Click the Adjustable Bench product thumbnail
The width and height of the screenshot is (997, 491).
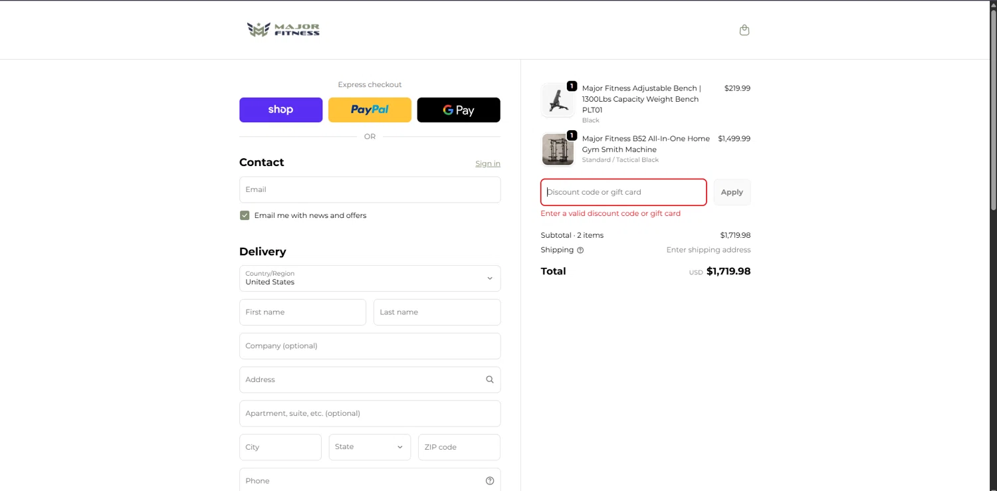click(558, 100)
